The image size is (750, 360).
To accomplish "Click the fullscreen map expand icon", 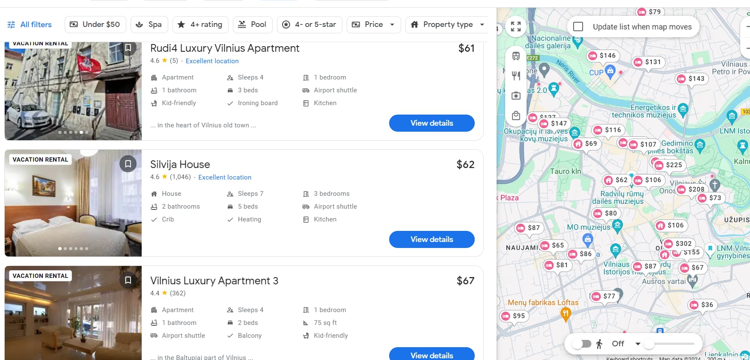I will 516,27.
